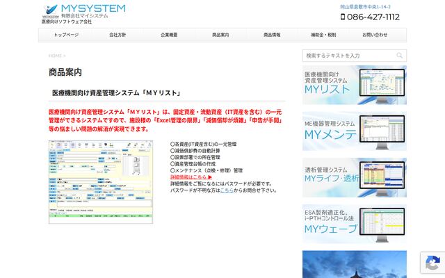
Task: Click the 設置部署での所在管理 line
Action: [x=195, y=157]
